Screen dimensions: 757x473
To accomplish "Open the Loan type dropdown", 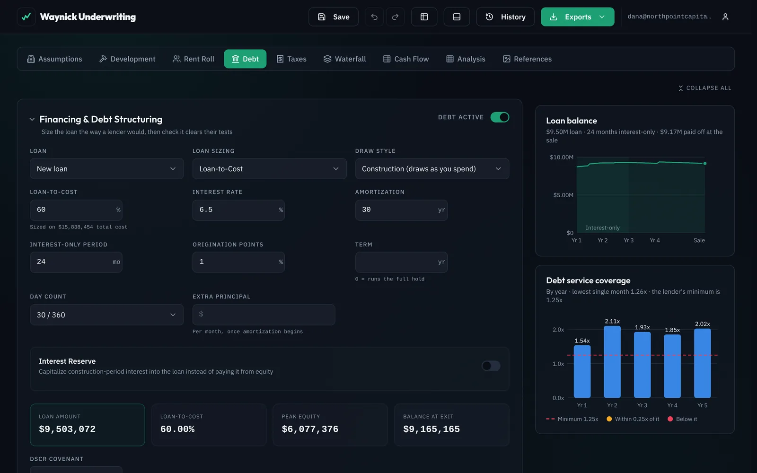I will click(x=107, y=169).
